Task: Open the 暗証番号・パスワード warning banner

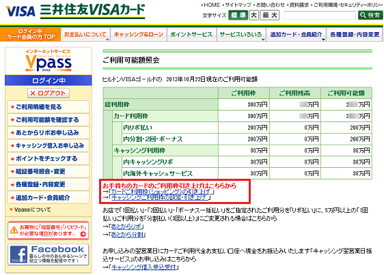Action: (49, 231)
